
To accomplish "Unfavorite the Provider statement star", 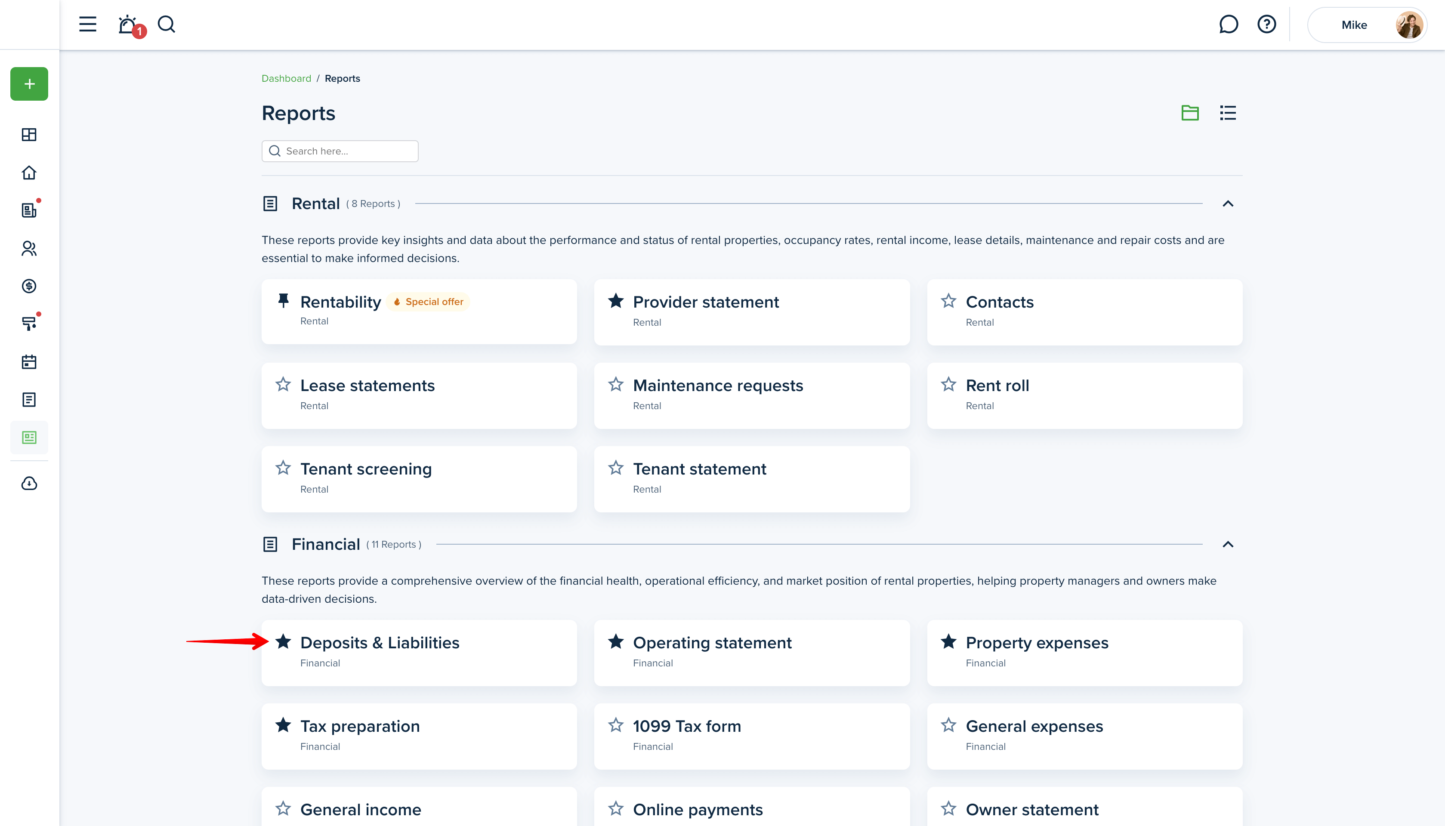I will pos(615,301).
